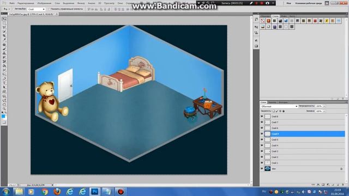Hide layer Слой 8 via eye icon
Image resolution: width=349 pixels, height=196 pixels.
tap(262, 117)
